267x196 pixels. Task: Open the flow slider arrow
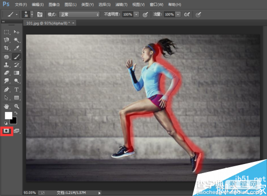(178, 14)
